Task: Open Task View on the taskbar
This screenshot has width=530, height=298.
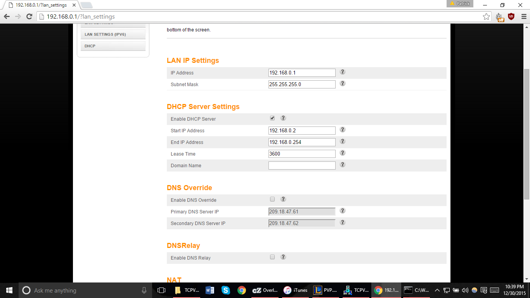Action: coord(161,290)
